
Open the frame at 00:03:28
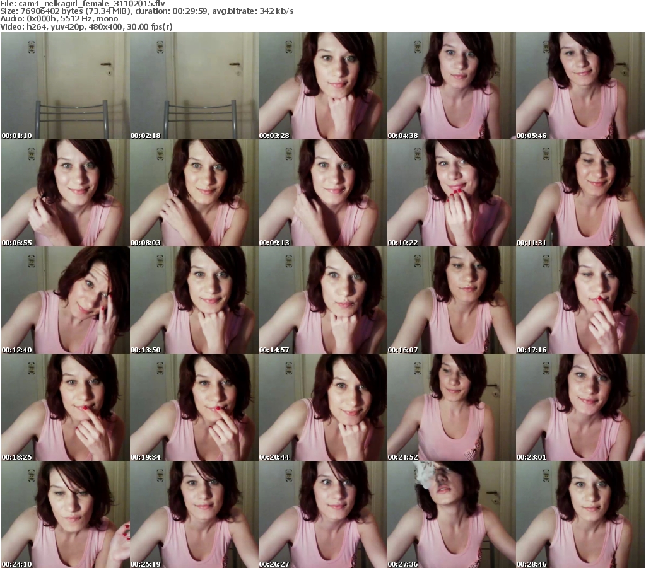(x=322, y=86)
